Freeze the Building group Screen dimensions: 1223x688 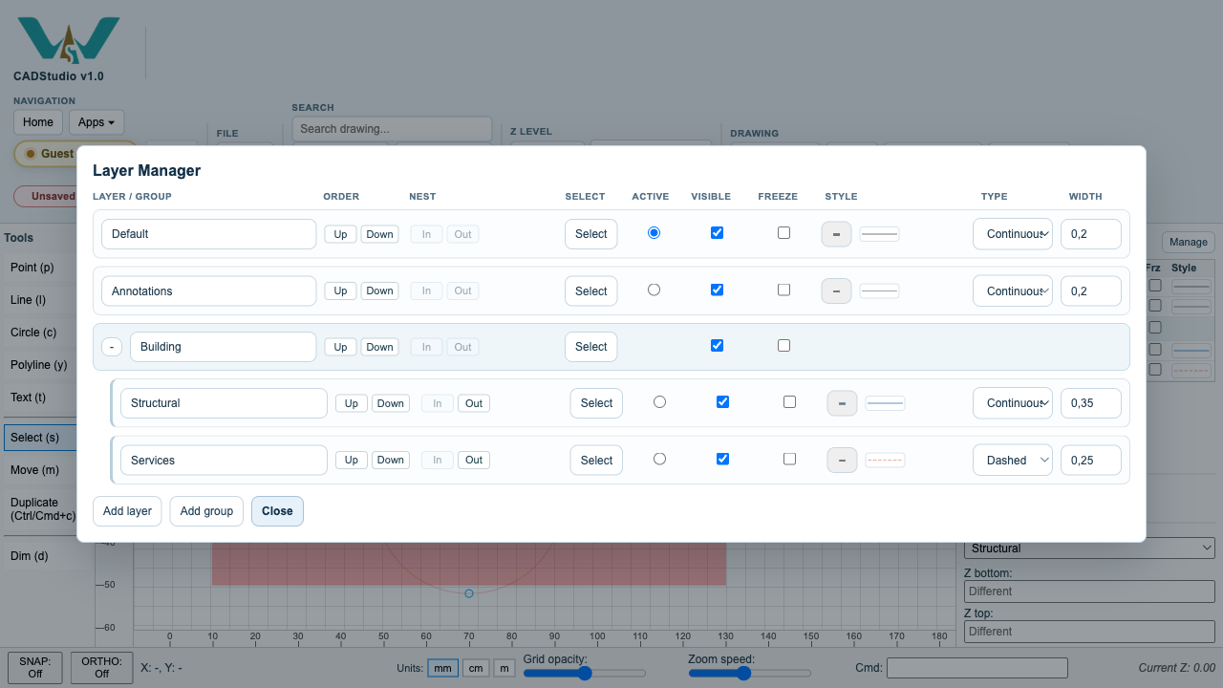[x=783, y=345]
